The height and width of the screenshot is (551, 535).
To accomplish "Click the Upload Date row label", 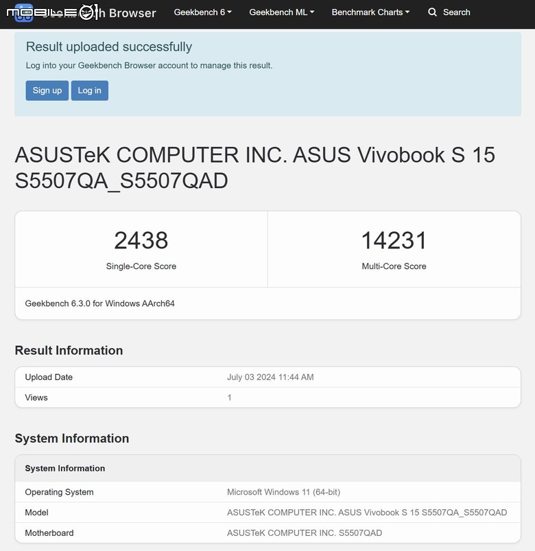I will point(49,377).
